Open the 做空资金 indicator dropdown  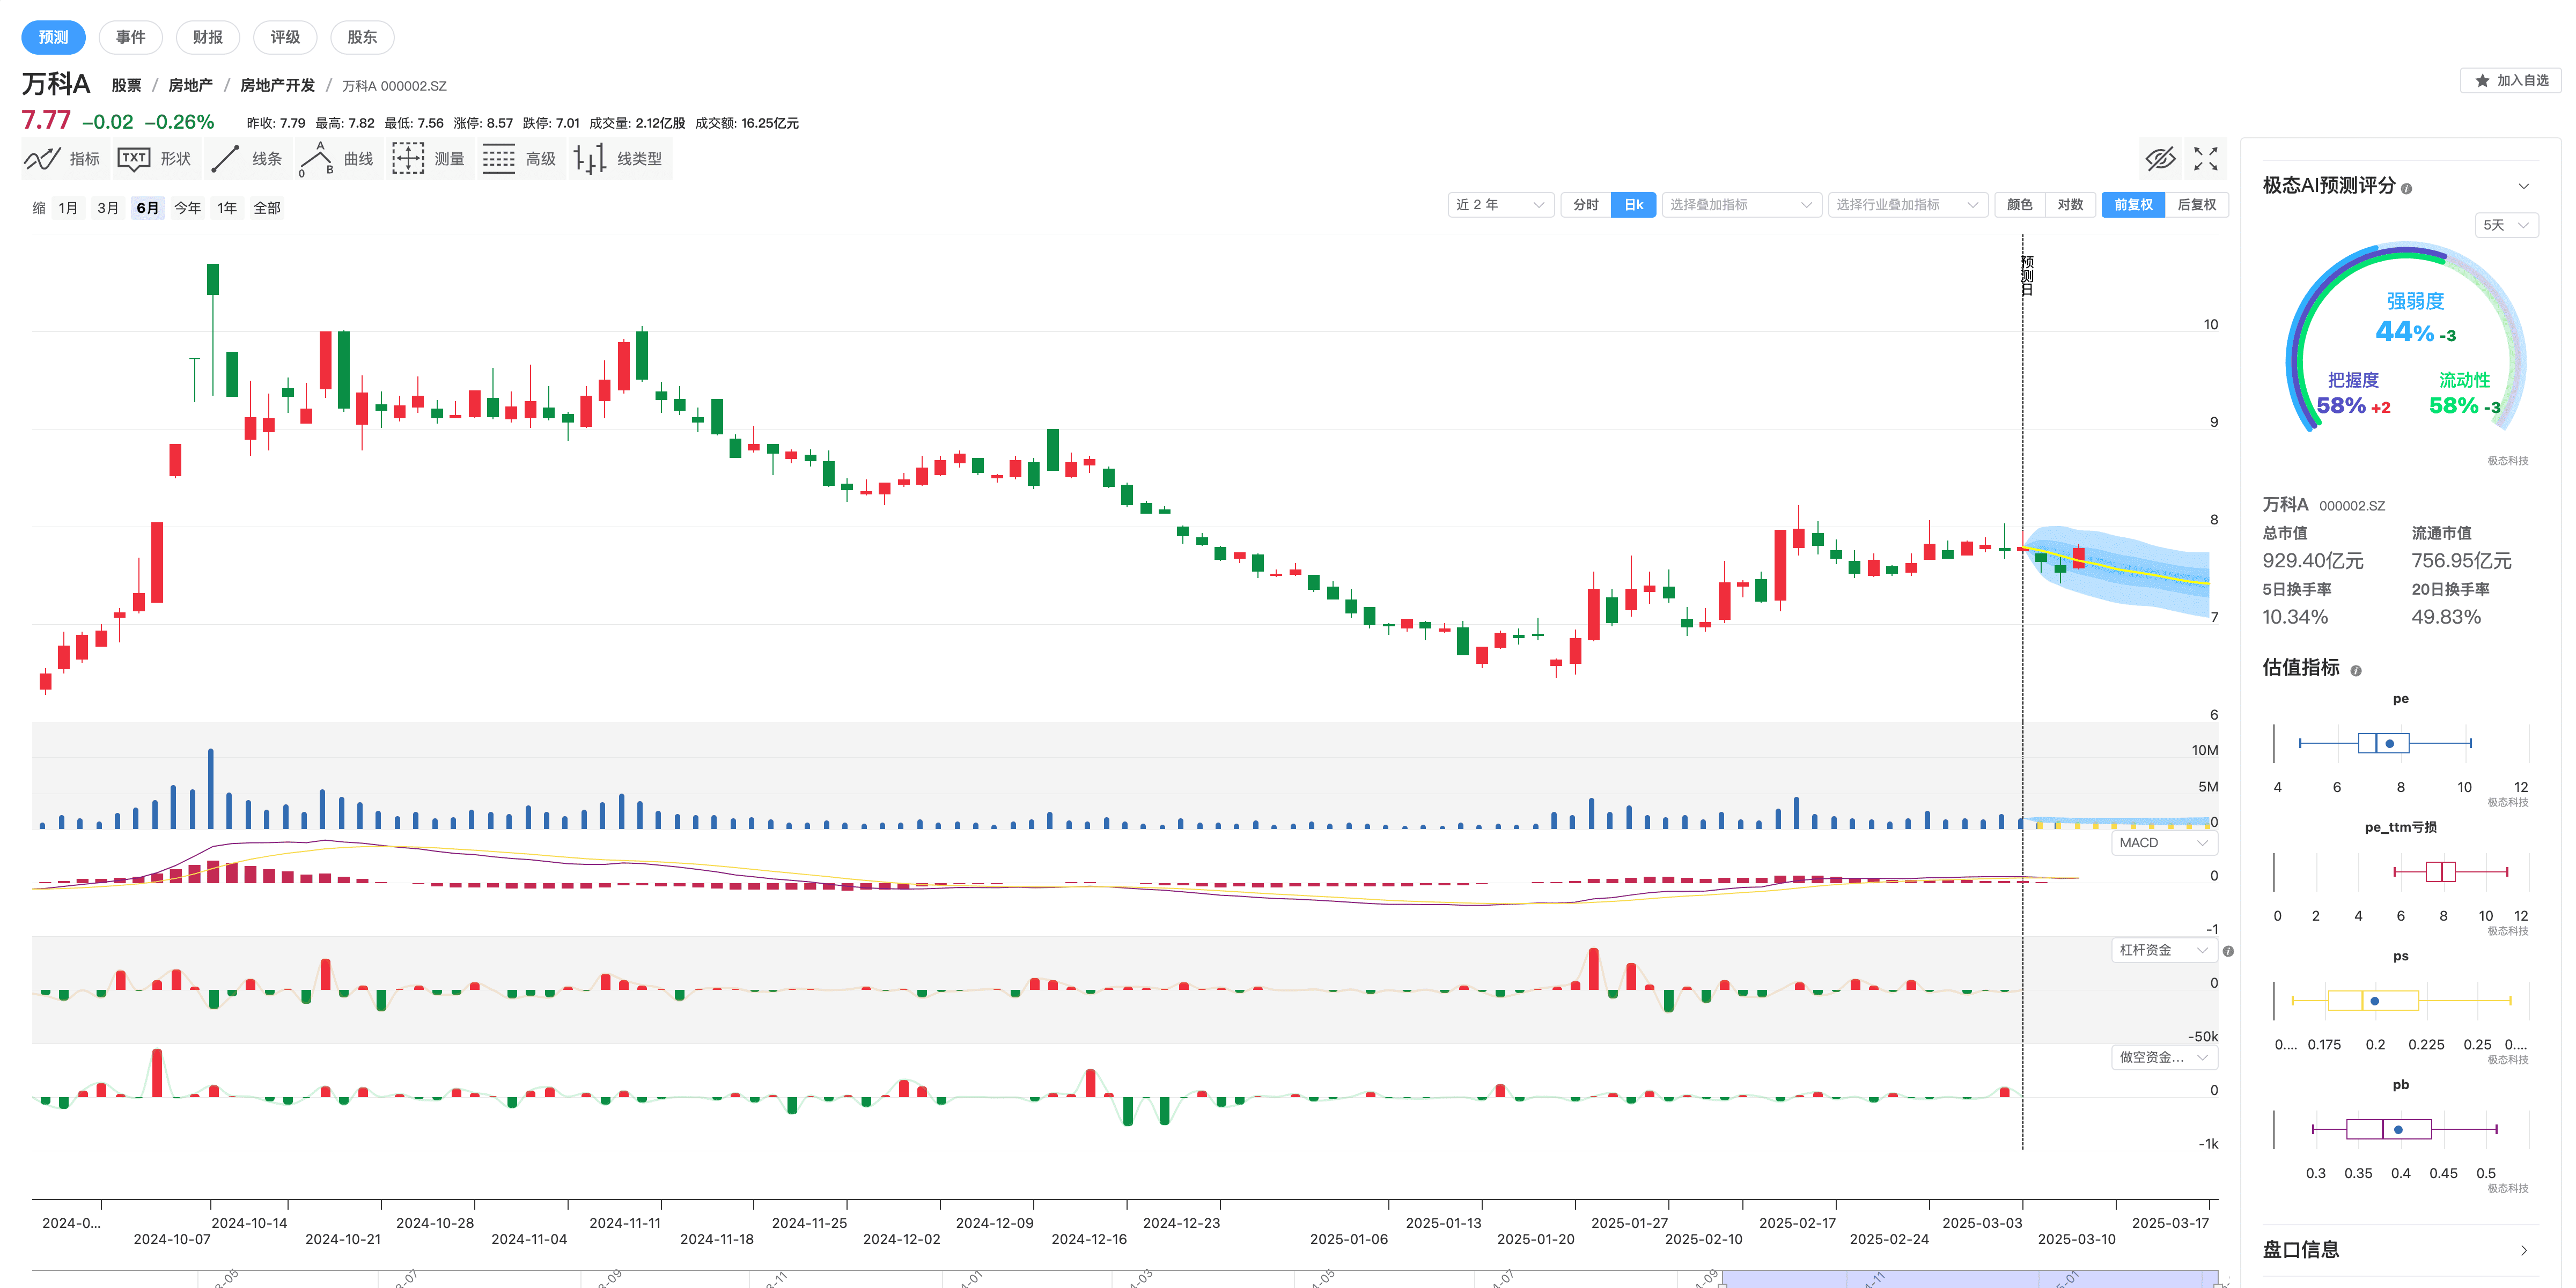2164,1057
